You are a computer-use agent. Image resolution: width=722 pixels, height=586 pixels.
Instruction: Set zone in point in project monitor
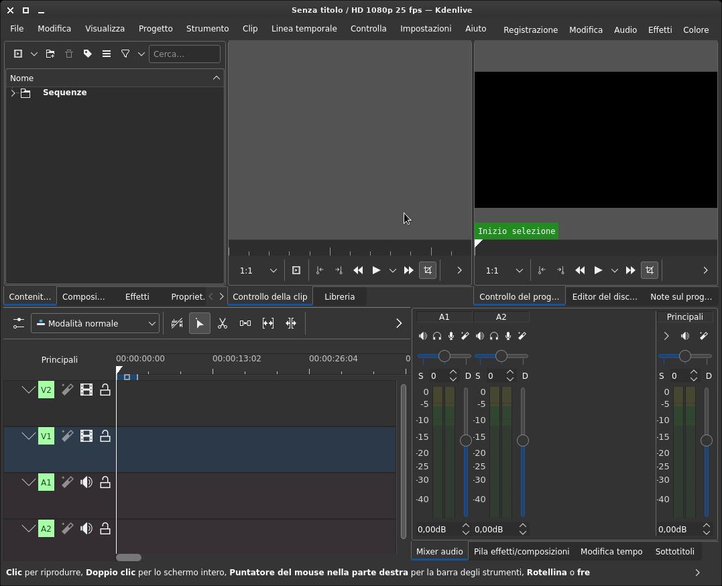542,270
